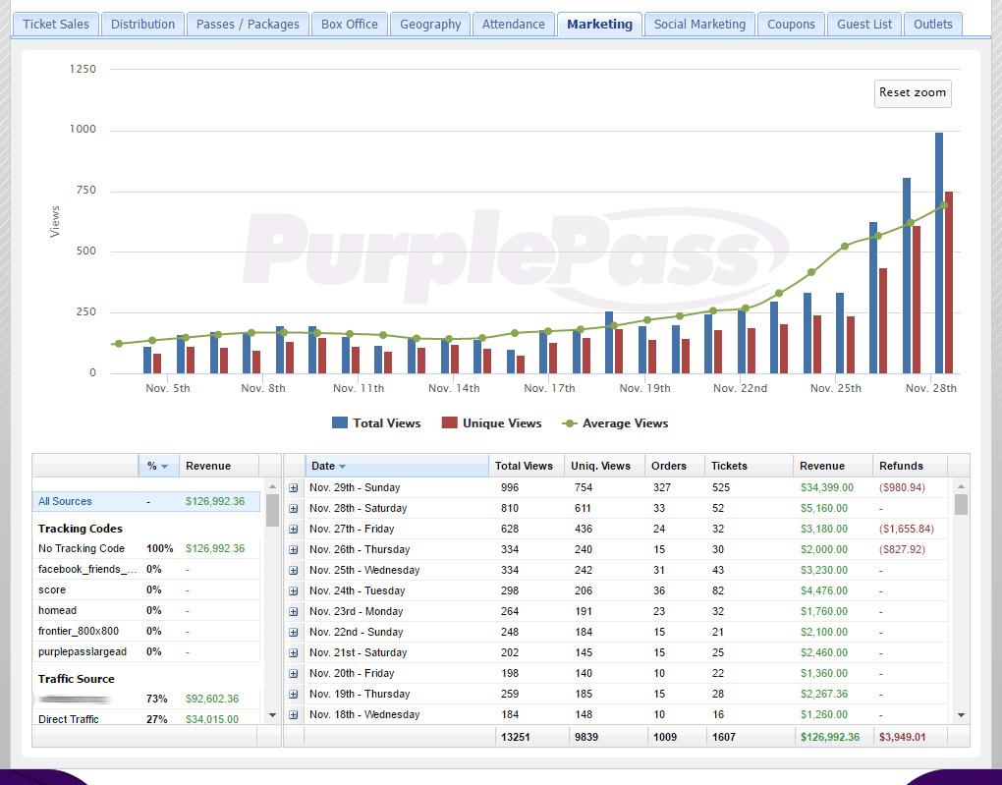This screenshot has height=785, width=1002.
Task: Sort by the Orders column header
Action: 675,466
